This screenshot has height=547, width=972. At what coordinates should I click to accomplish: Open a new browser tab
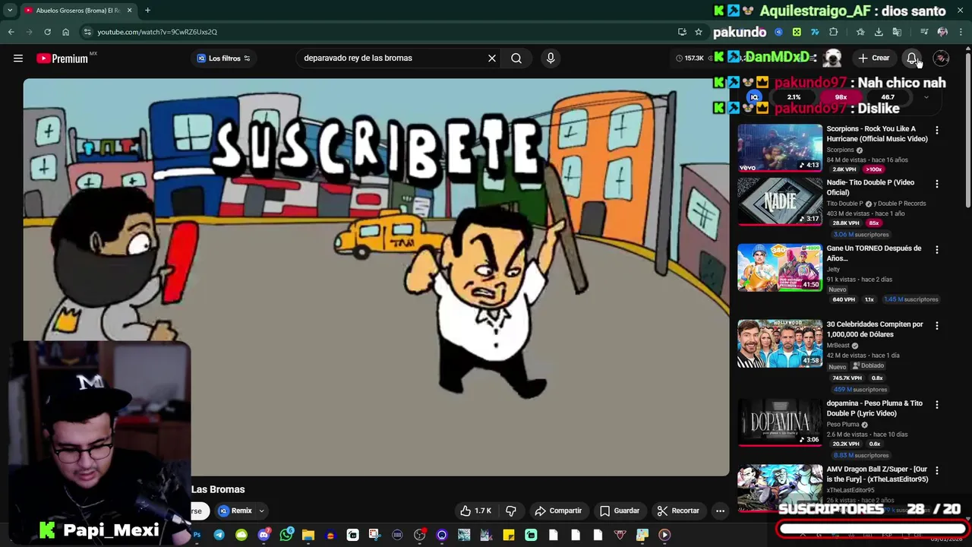tap(147, 11)
